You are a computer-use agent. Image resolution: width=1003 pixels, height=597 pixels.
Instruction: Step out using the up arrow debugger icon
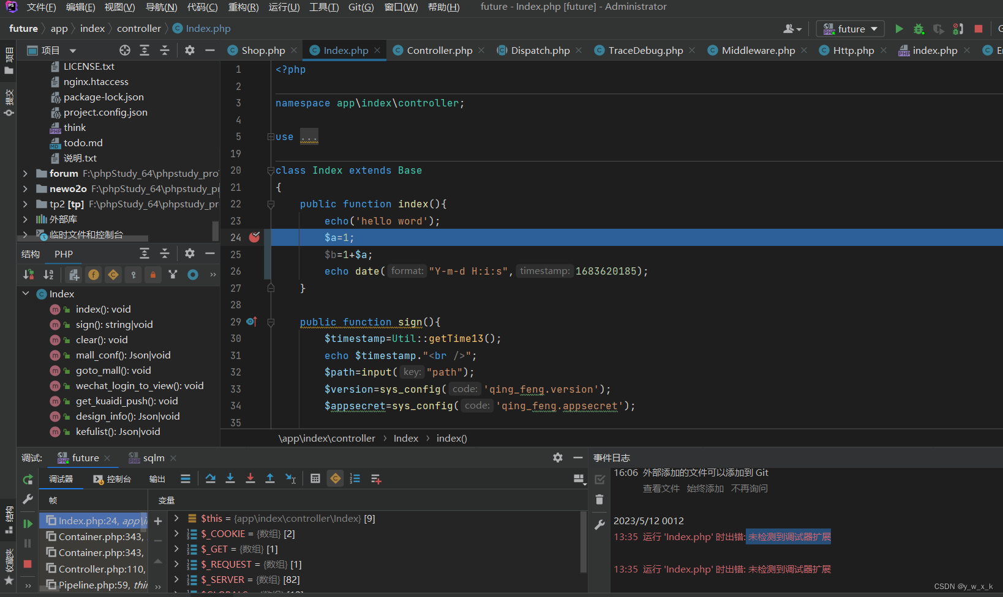pos(270,479)
